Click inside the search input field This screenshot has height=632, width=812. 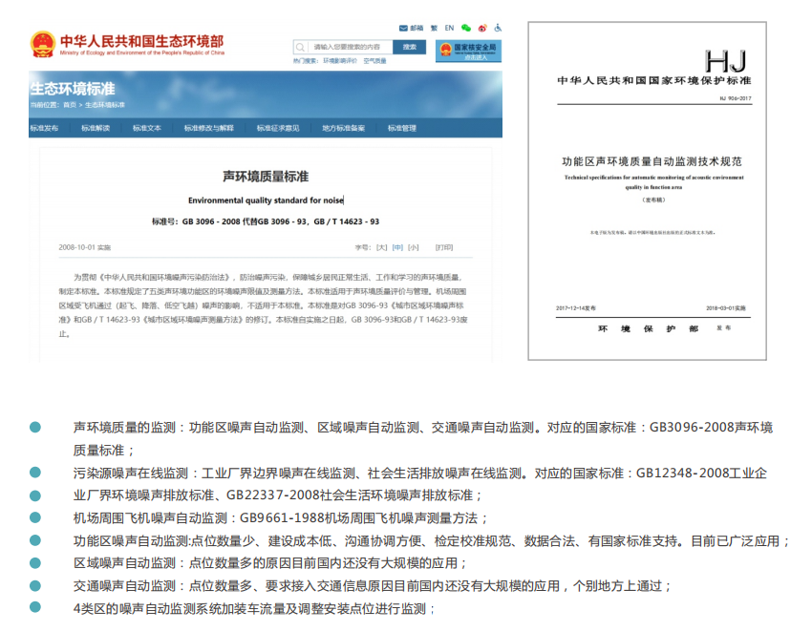349,46
